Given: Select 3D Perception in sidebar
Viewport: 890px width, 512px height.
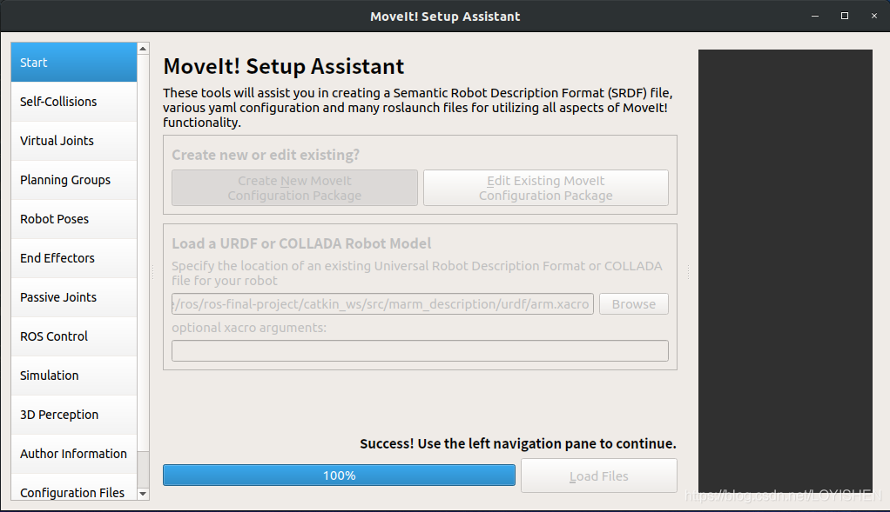Looking at the screenshot, I should coord(74,415).
